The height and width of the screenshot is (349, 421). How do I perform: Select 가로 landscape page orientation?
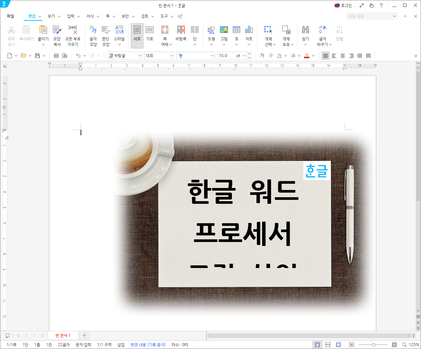tap(150, 33)
